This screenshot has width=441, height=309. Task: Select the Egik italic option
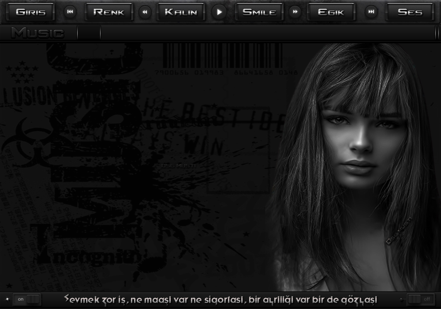[x=331, y=12]
